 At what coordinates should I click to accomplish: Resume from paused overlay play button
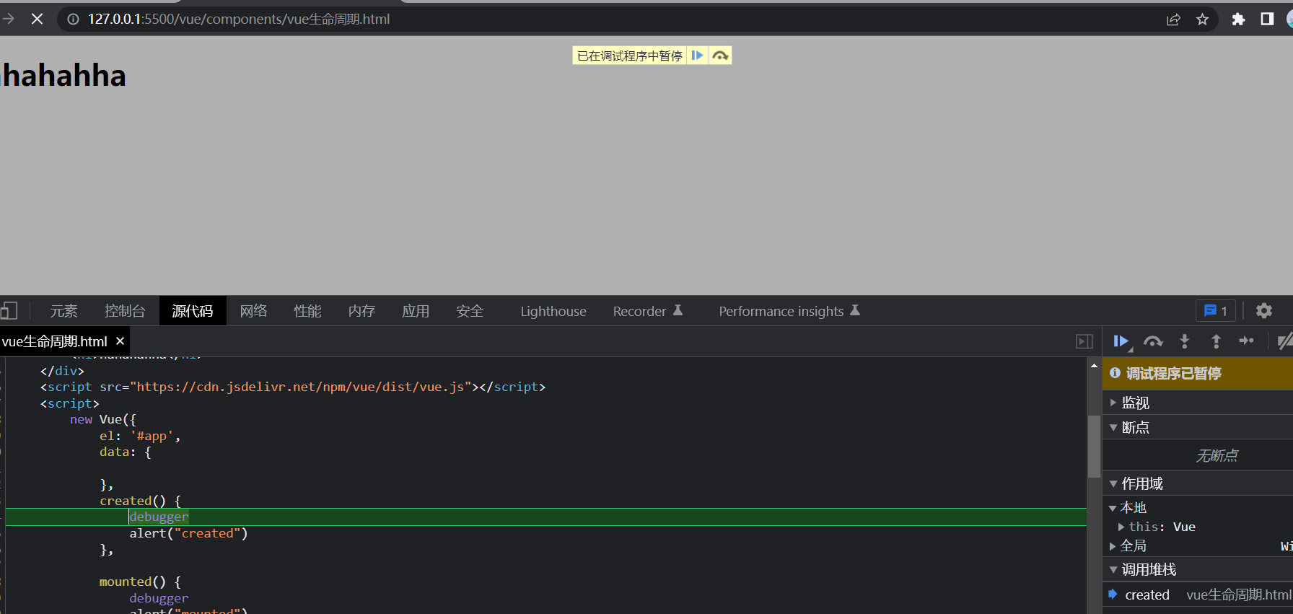[x=697, y=56]
